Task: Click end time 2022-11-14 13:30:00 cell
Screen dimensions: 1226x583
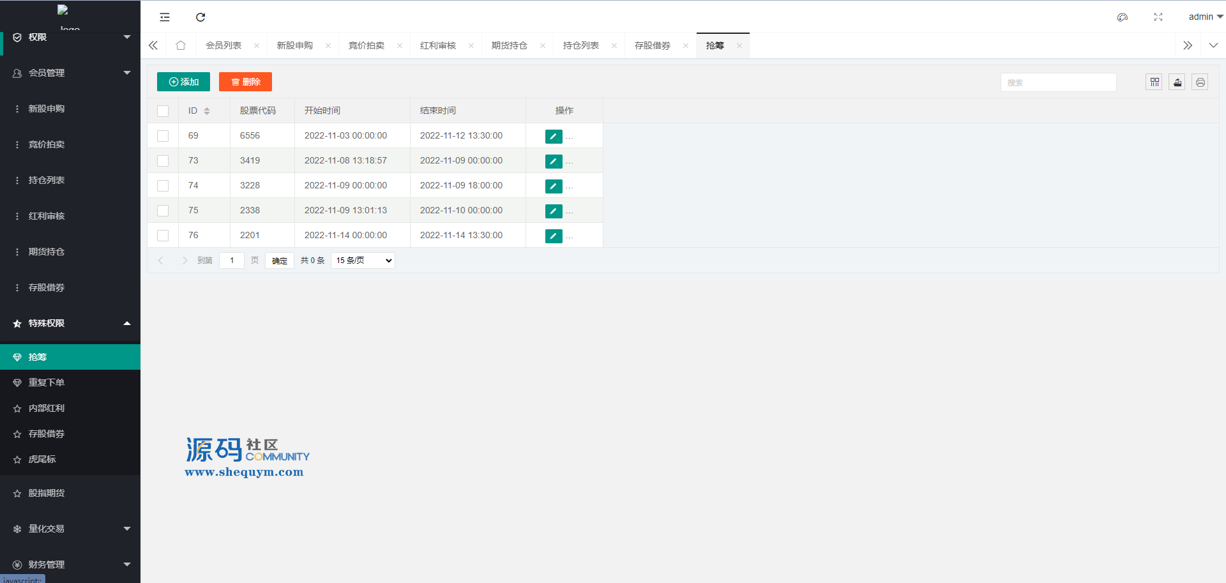Action: (468, 236)
